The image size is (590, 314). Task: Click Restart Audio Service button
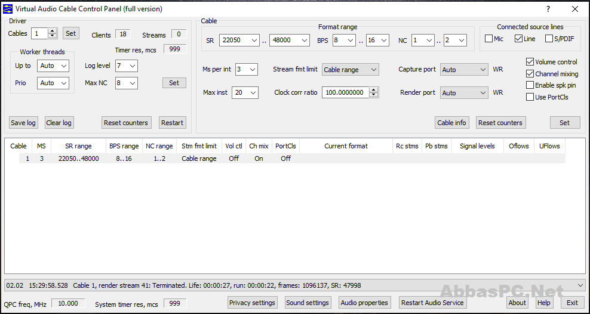coord(432,302)
